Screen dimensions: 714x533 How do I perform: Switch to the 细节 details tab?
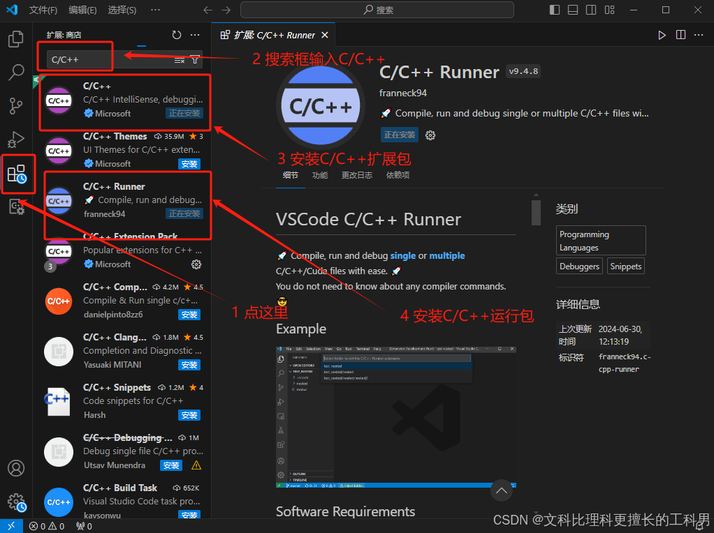pos(290,176)
